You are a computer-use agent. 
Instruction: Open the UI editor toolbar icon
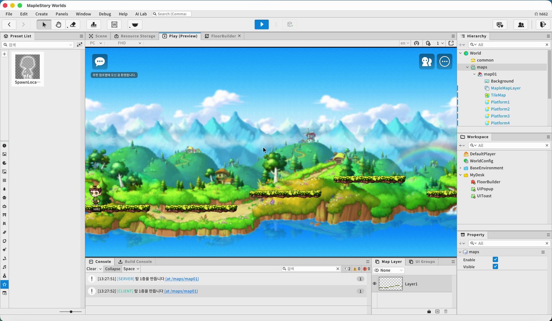pos(114,25)
